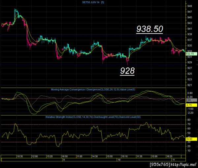Click the RSI value label 39.90
Image resolution: width=198 pixels, height=168 pixels.
(x=191, y=139)
